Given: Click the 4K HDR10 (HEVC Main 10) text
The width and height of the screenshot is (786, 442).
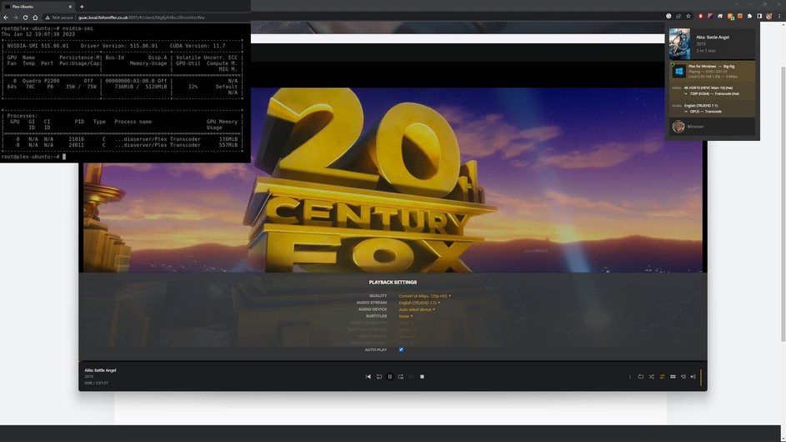Looking at the screenshot, I should (708, 88).
